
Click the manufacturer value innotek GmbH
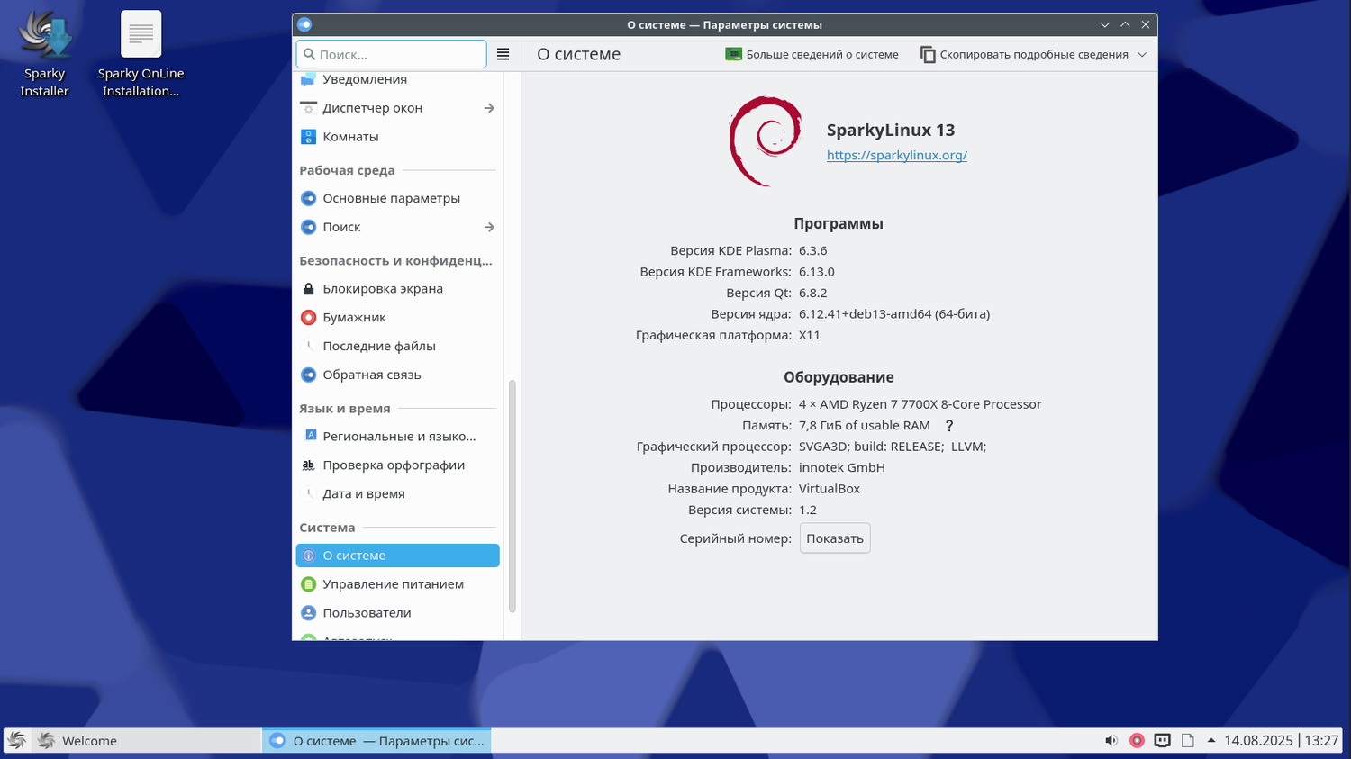(842, 468)
